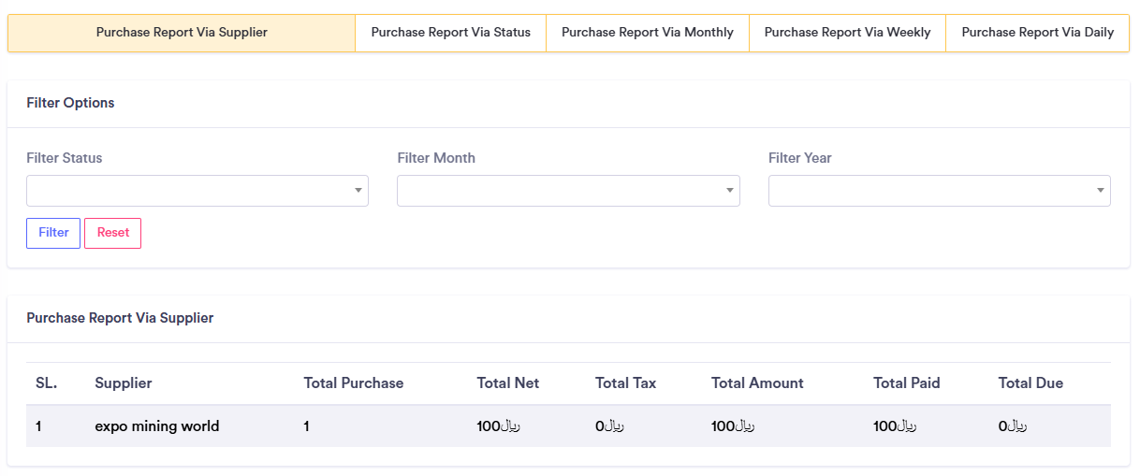This screenshot has width=1140, height=476.
Task: Click the Total Due column header
Action: [x=1030, y=383]
